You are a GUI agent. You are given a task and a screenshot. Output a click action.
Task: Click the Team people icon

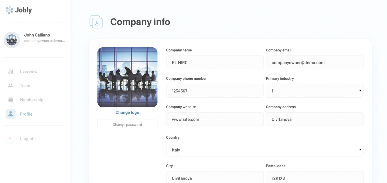tap(11, 85)
